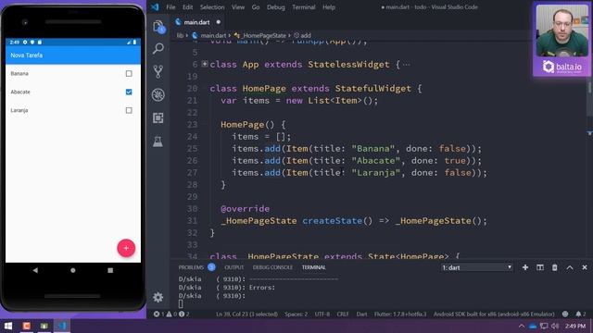Open the Help menu
This screenshot has height=333, width=593.
click(x=329, y=7)
